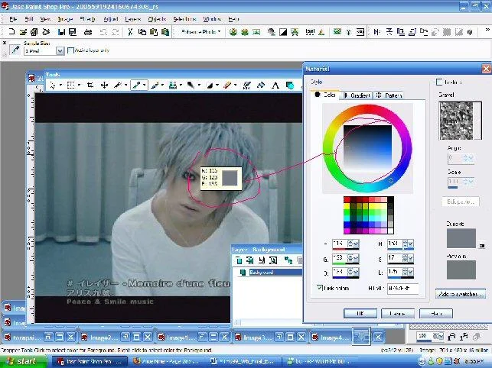Select the Dropper tool in Tools toolbar
Viewport: 492px width, 368px height.
(136, 85)
